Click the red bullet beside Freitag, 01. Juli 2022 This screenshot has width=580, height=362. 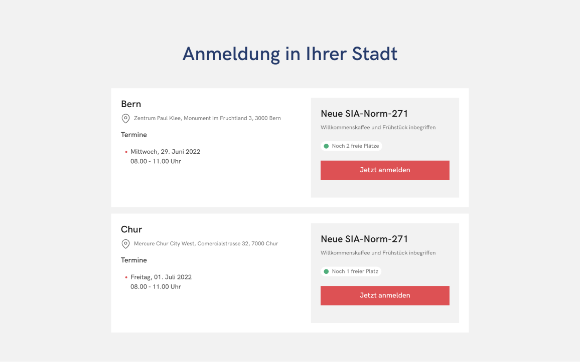point(126,277)
